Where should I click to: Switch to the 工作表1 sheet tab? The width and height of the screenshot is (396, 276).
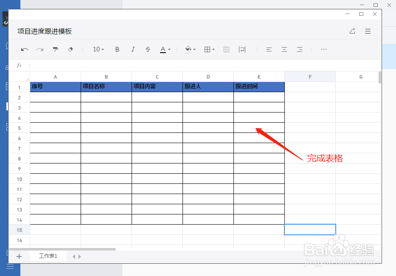[x=48, y=256]
